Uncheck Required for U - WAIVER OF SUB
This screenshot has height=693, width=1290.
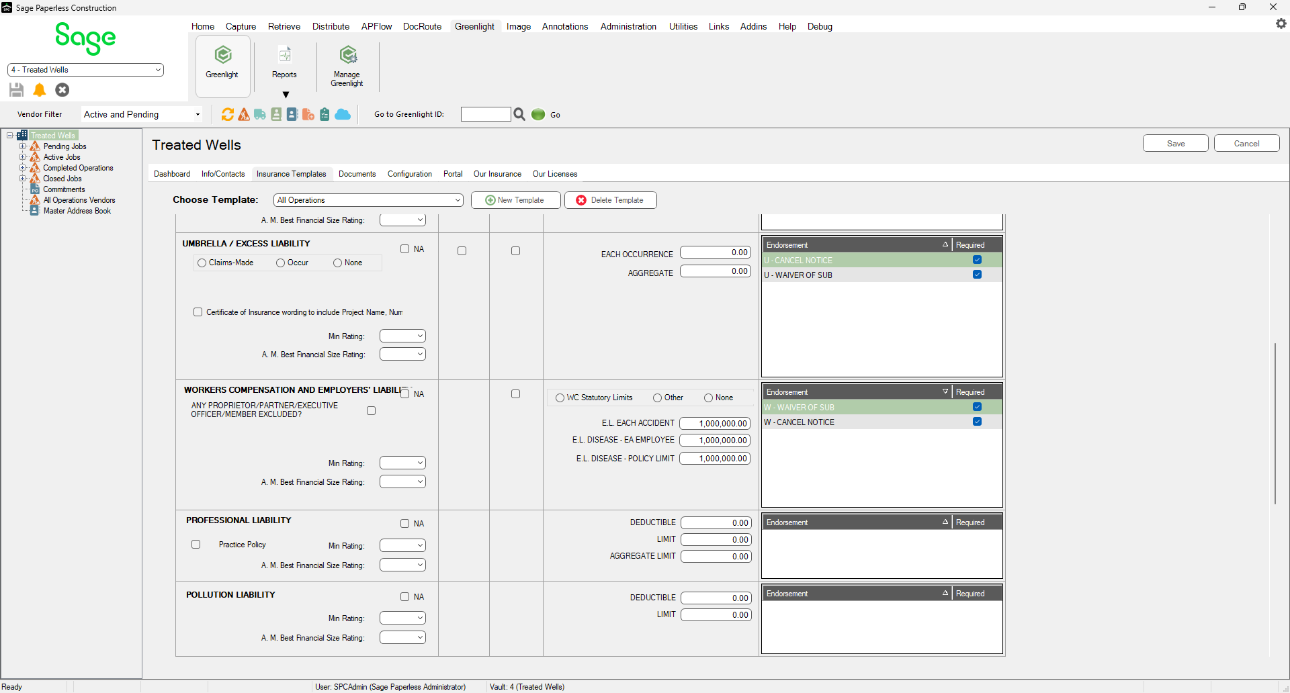[x=977, y=275]
